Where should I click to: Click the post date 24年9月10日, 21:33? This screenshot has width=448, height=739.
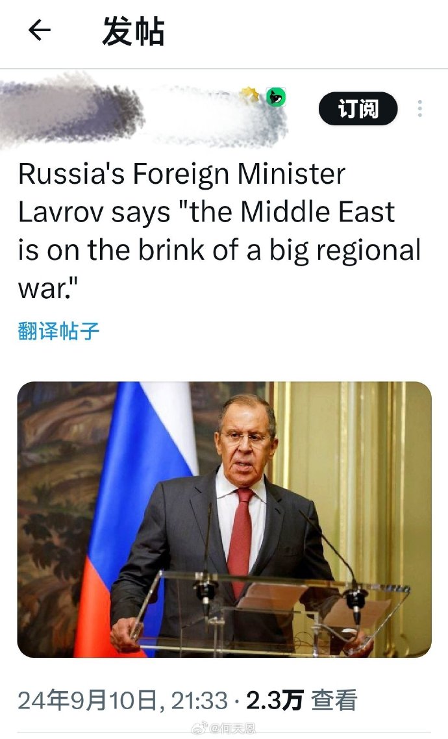pos(123,700)
